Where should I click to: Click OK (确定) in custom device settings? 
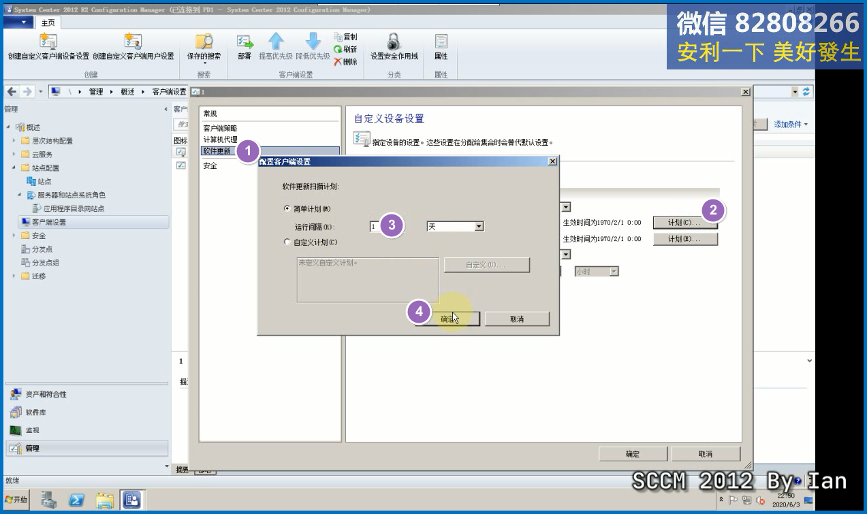tap(633, 454)
